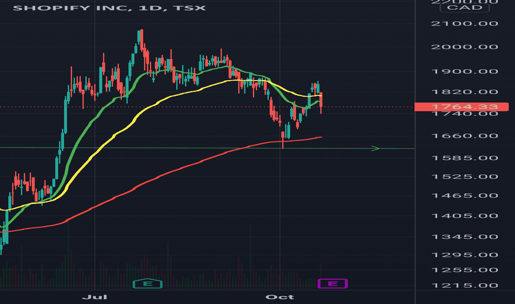This screenshot has height=304, width=515.
Task: Click the SHOPIFY INC, 1D, TSX title
Action: pos(109,8)
